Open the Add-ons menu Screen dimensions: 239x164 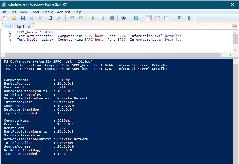pyautogui.click(x=63, y=12)
